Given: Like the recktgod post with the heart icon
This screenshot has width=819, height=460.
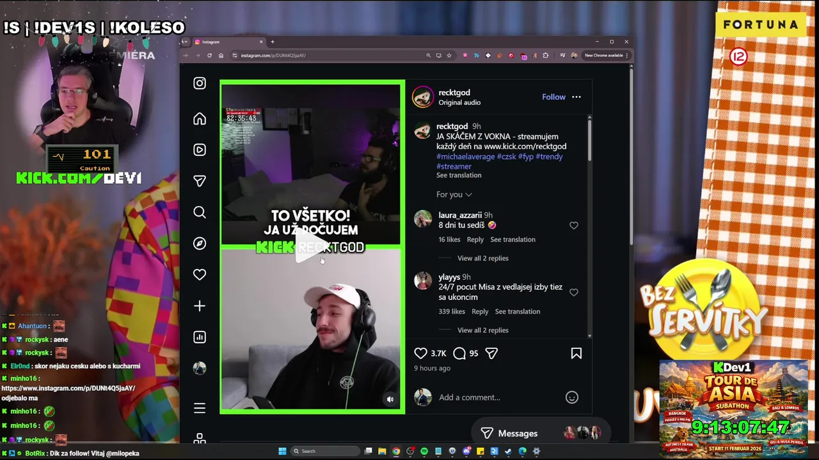Looking at the screenshot, I should click(420, 353).
